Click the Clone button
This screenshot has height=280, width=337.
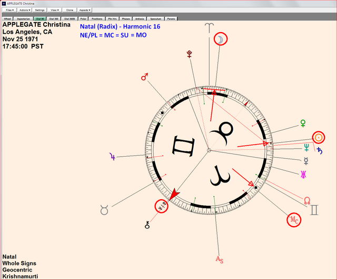[x=70, y=10]
